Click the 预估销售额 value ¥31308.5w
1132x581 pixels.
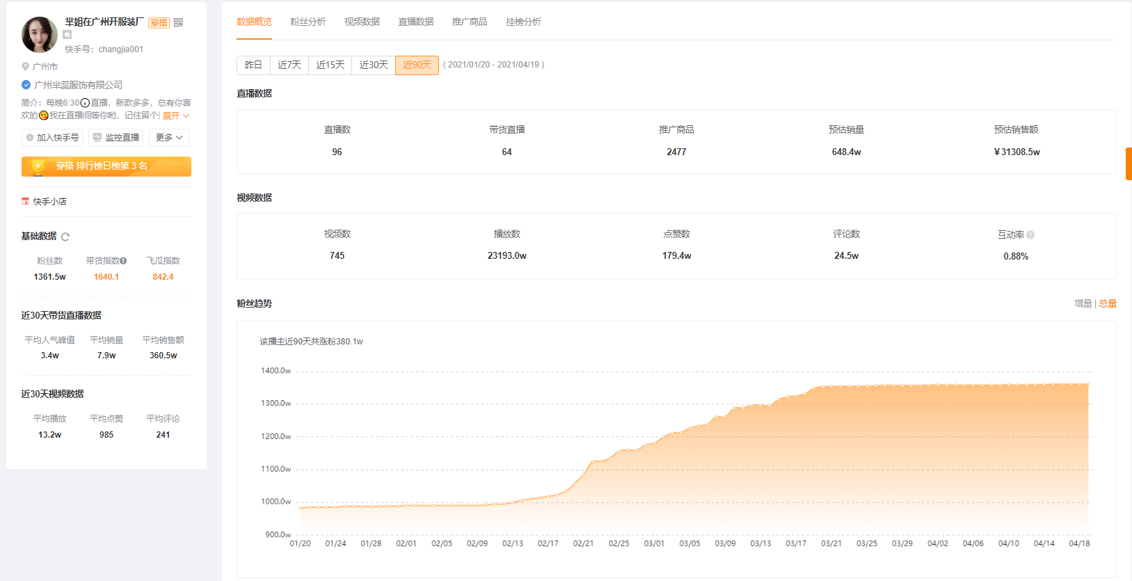coord(1017,152)
